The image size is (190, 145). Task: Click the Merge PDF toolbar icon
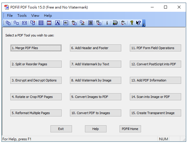(8, 23)
